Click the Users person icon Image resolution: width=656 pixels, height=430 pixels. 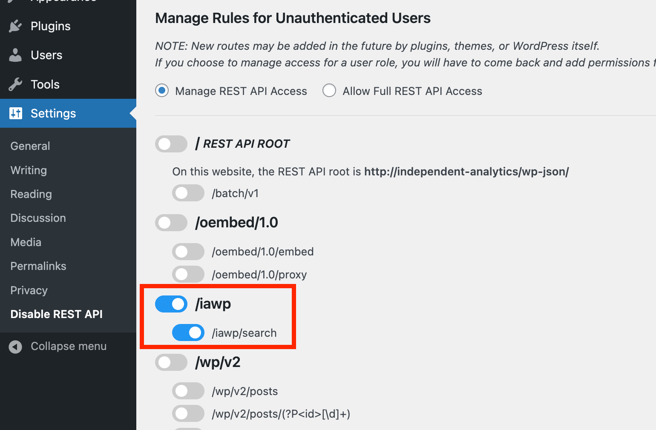(15, 55)
